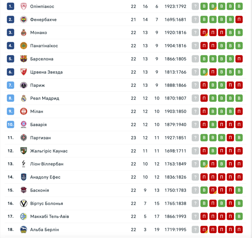Go to the Црвена Звезда team page

tap(46, 72)
